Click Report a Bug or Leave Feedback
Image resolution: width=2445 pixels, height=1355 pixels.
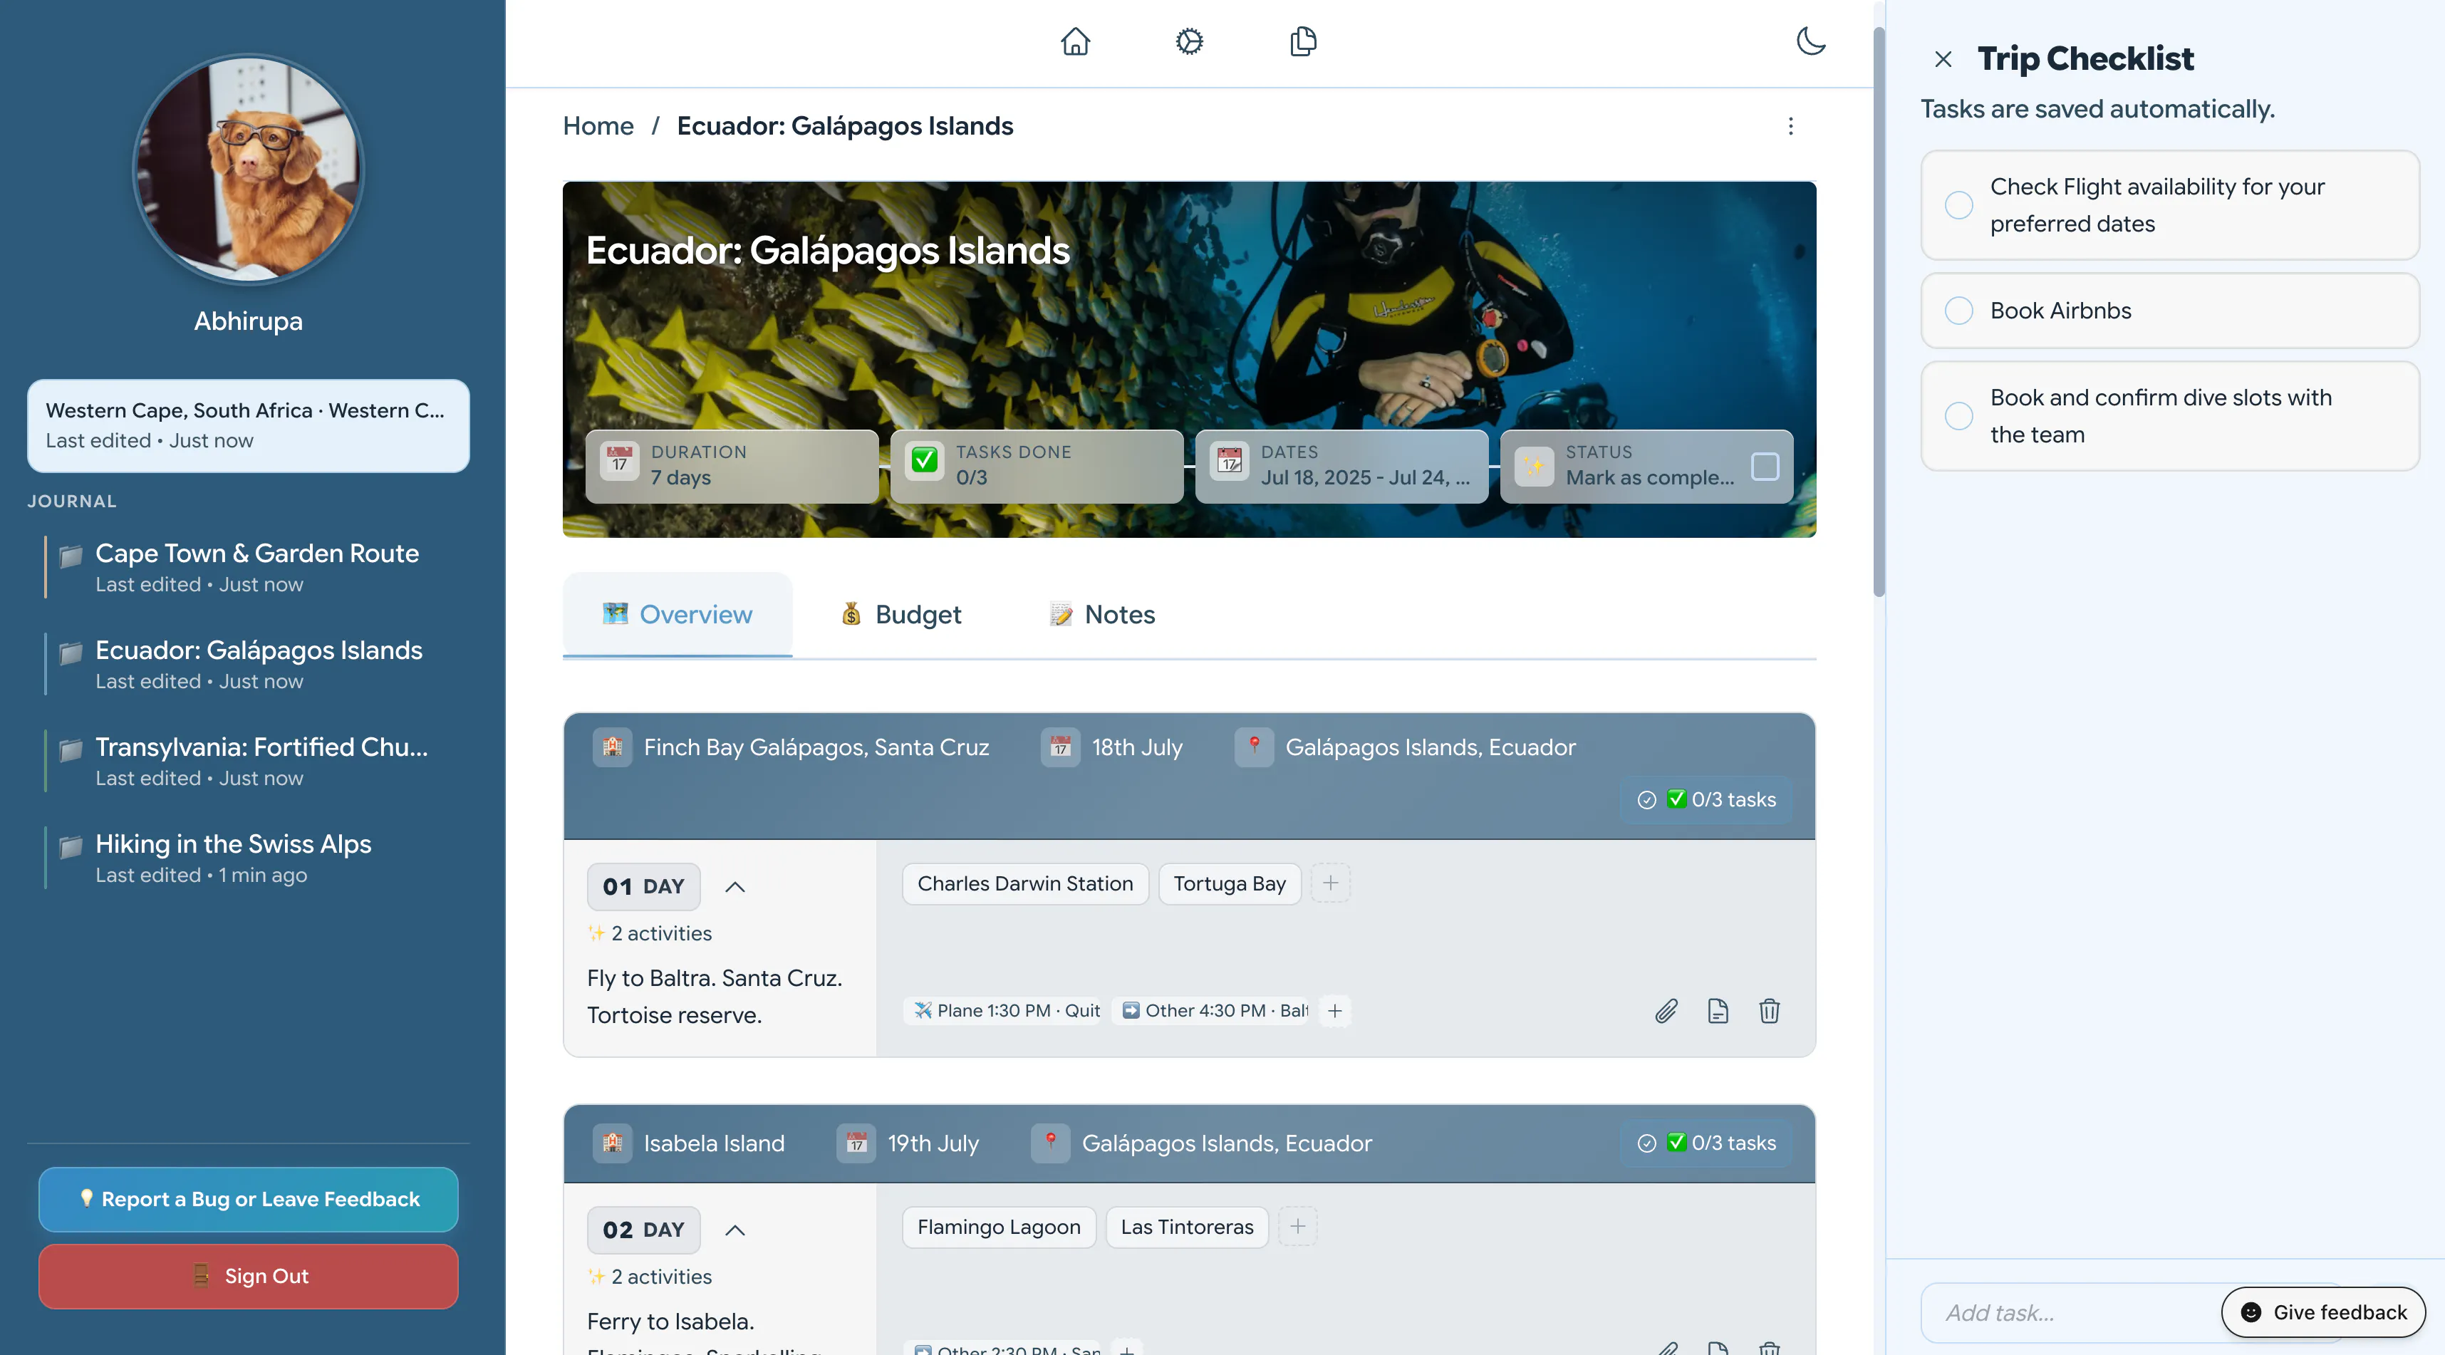[248, 1200]
